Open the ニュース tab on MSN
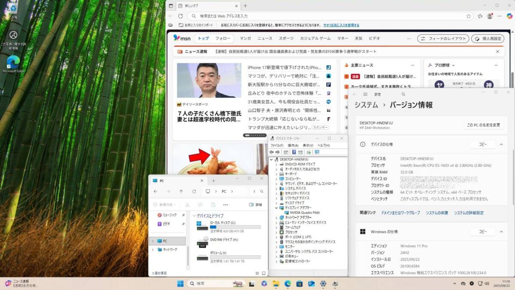Viewport: 515px width, 290px height. pyautogui.click(x=265, y=38)
